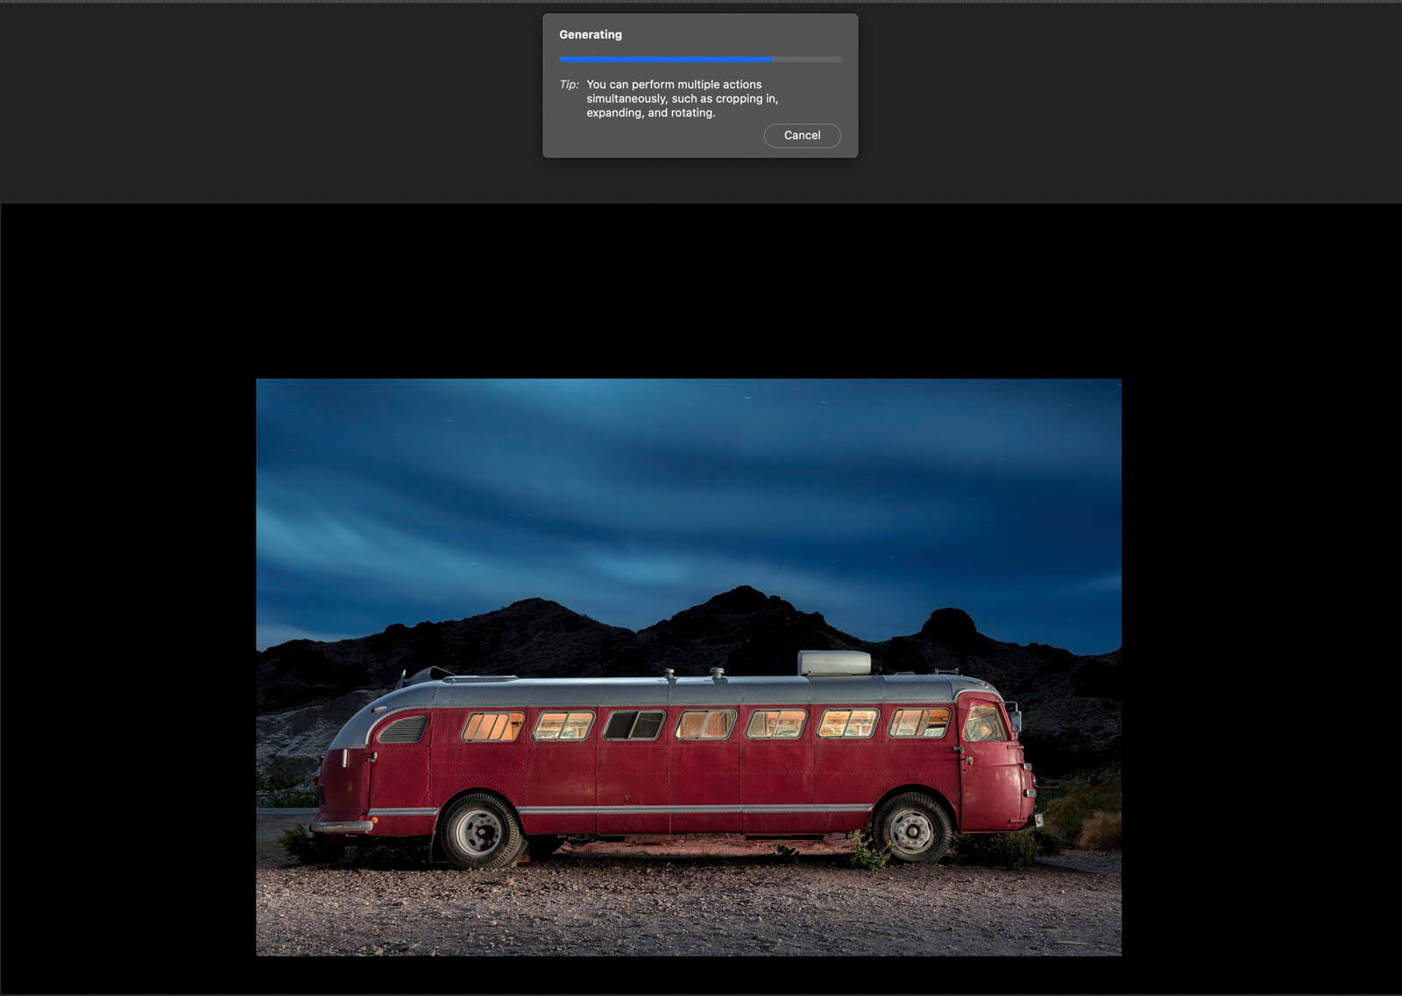This screenshot has height=996, width=1402.
Task: Cancel the Generating operation
Action: 802,136
